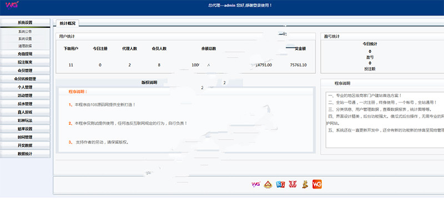Viewport: 444px width, 209px height.
Task: Click the welcome message 总代理—admin in header
Action: [x=240, y=5]
